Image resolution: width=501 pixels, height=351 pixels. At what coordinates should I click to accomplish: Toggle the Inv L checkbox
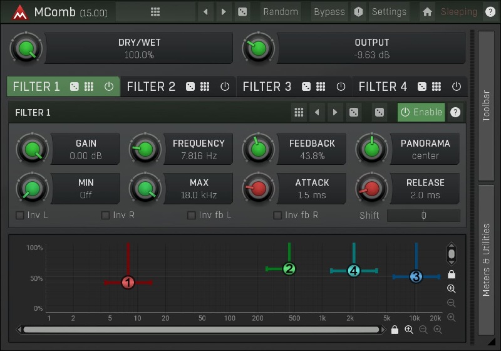click(20, 216)
